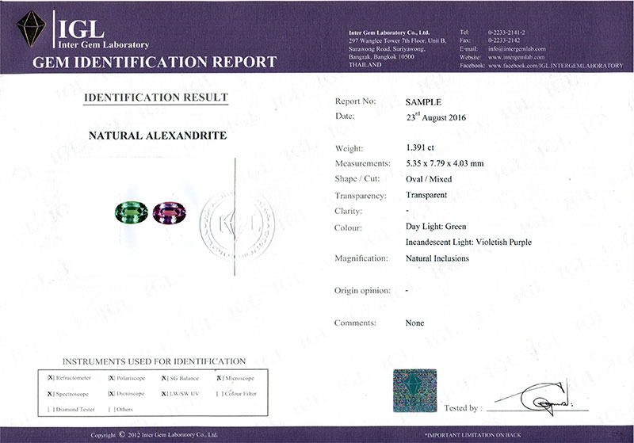Toggle the Polariscope checkbox
Image resolution: width=634 pixels, height=443 pixels.
pos(112,378)
